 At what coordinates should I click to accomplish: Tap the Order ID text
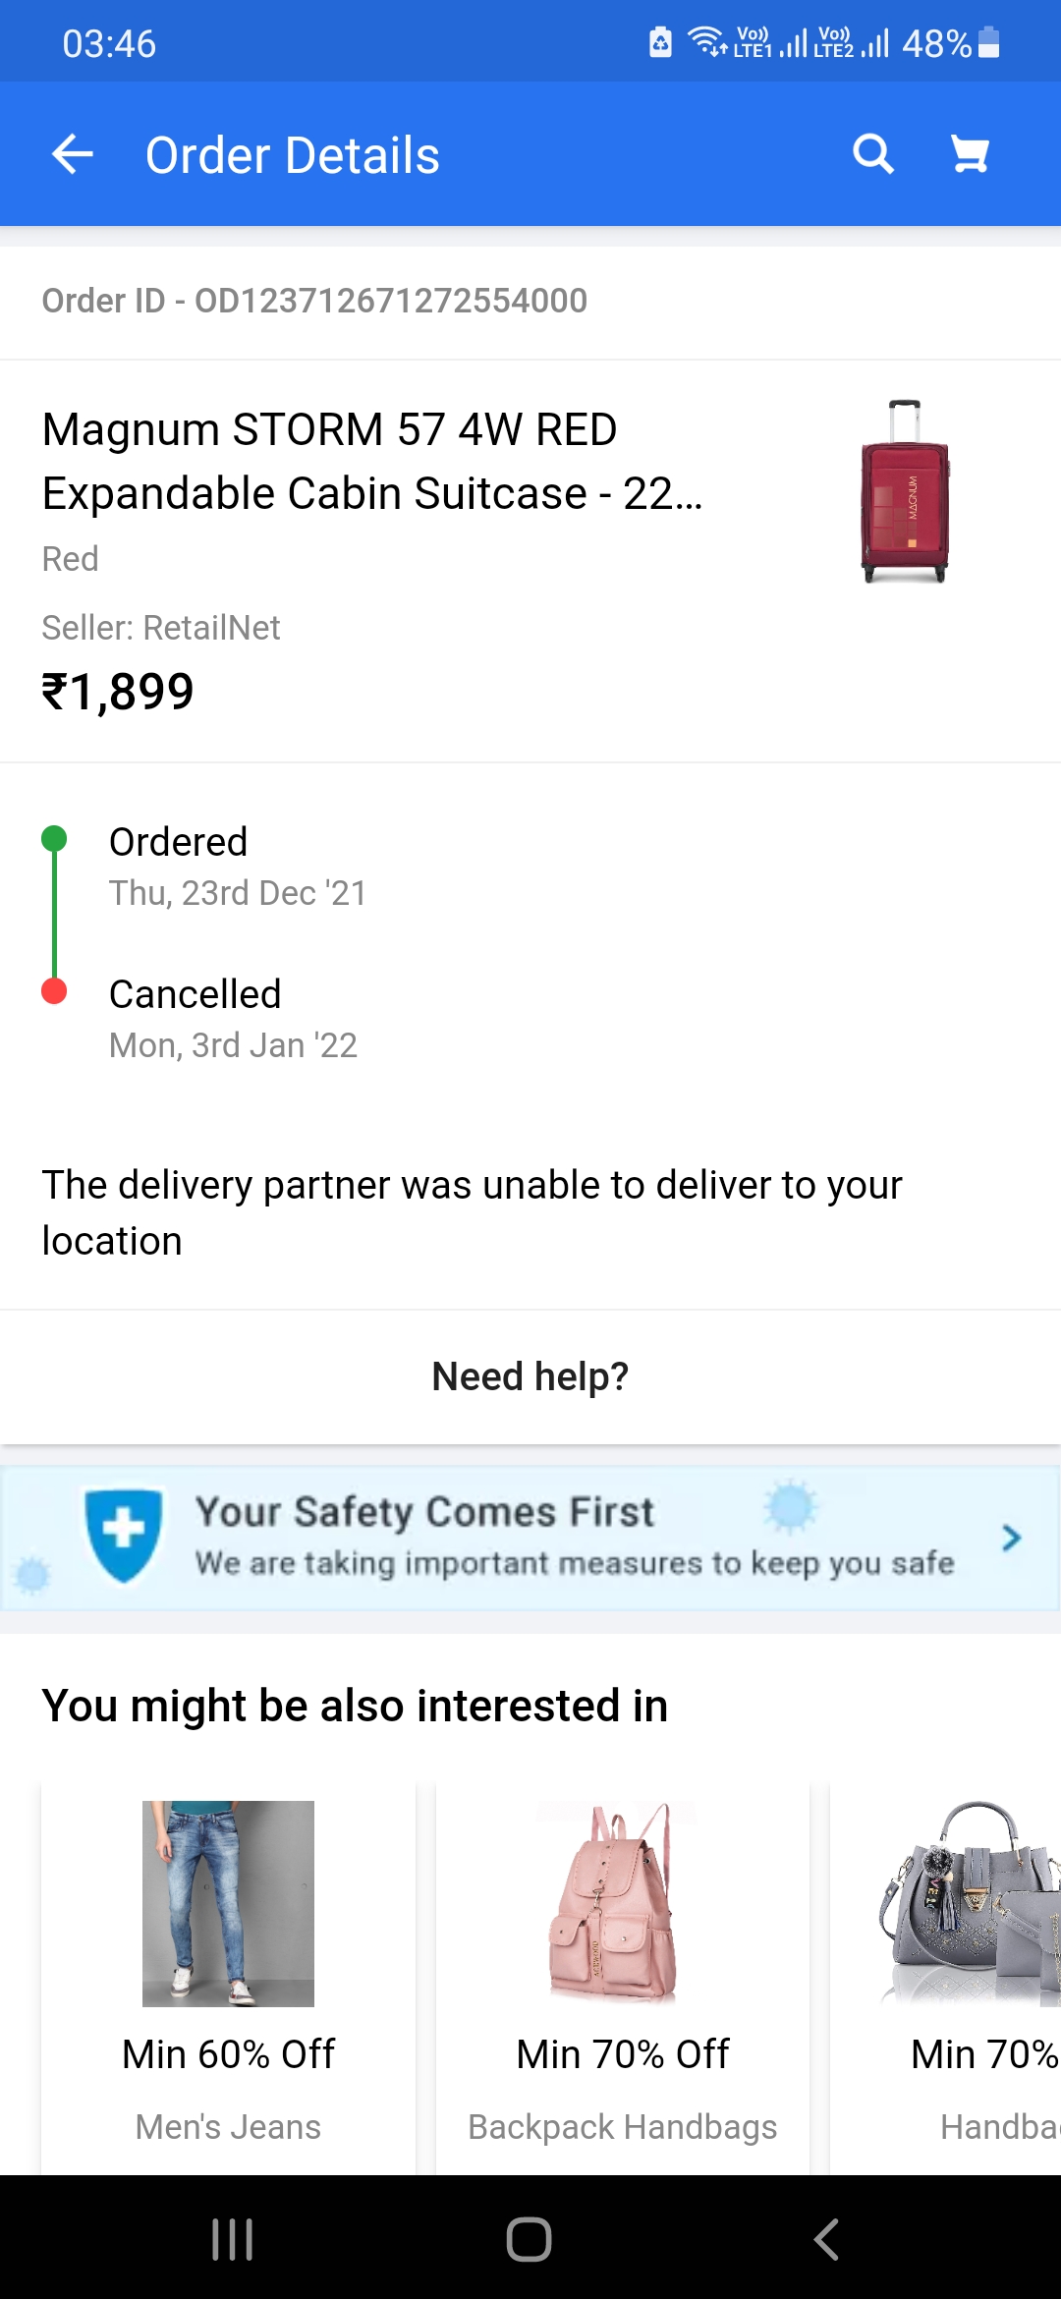tap(314, 301)
